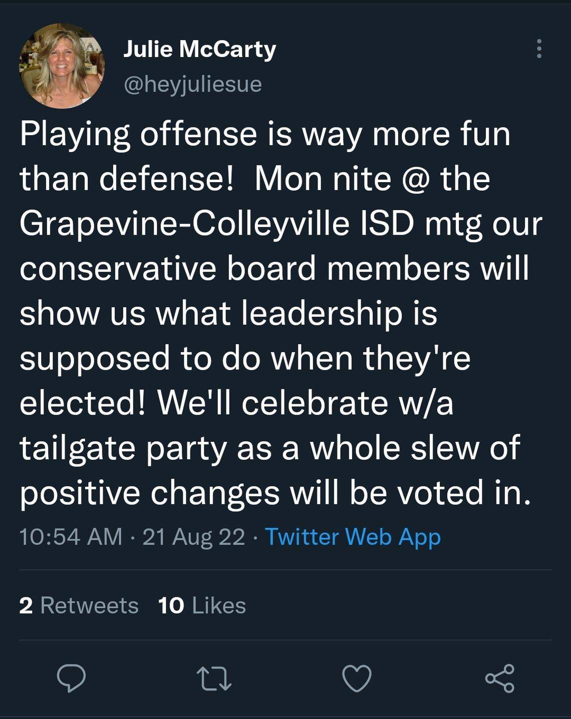Viewport: 571px width, 719px height.
Task: Retweet this post using the arrows icon
Action: [214, 679]
